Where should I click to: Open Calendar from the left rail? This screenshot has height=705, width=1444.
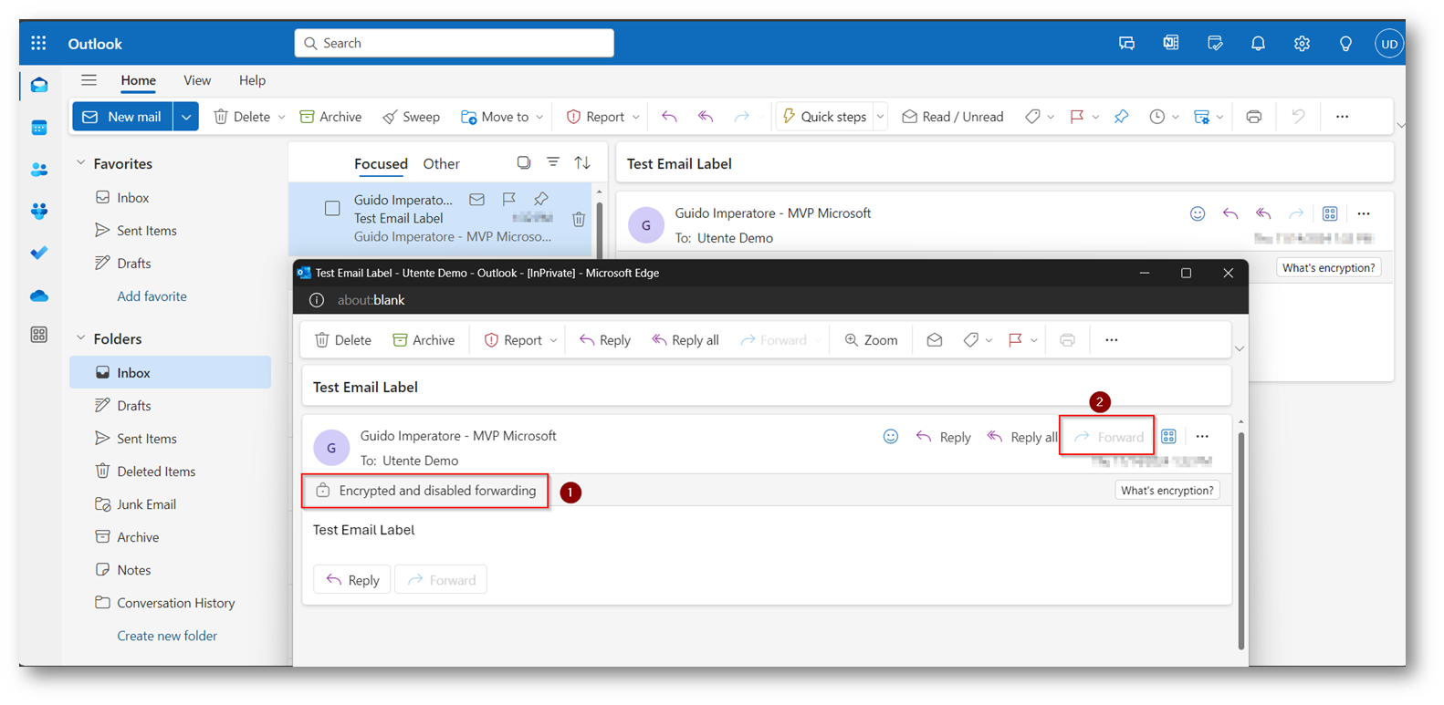pos(39,128)
